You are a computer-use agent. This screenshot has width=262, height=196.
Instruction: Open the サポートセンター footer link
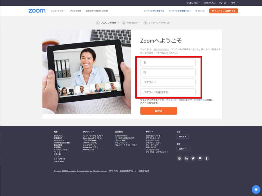(153, 140)
